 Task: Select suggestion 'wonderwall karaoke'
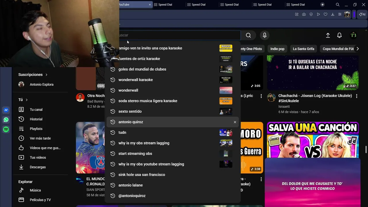173,80
